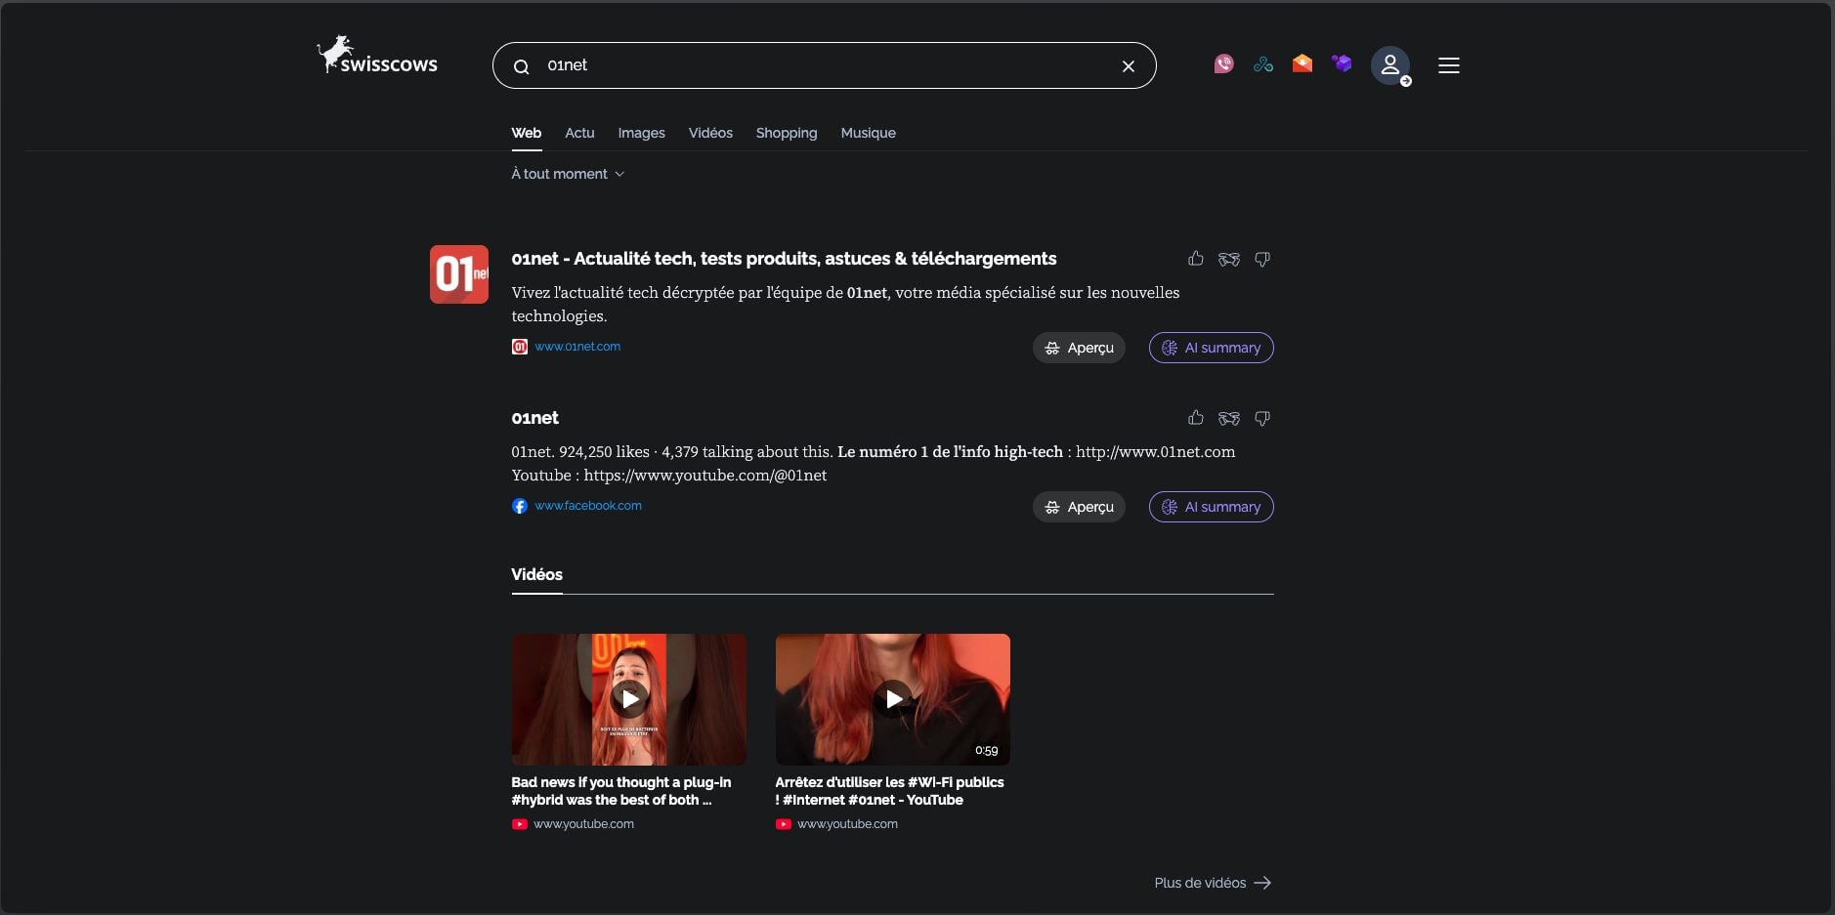This screenshot has height=915, width=1835.
Task: Switch to the Images tab
Action: [642, 133]
